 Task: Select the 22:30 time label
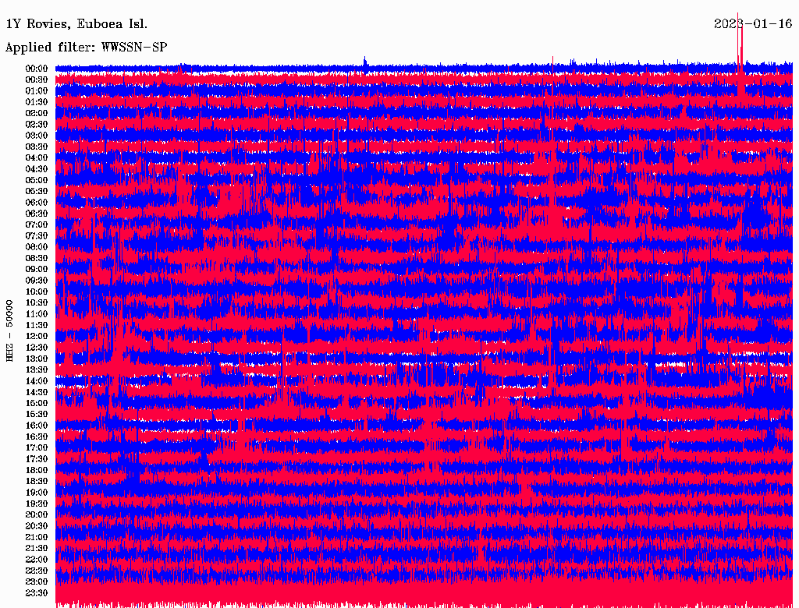click(37, 571)
